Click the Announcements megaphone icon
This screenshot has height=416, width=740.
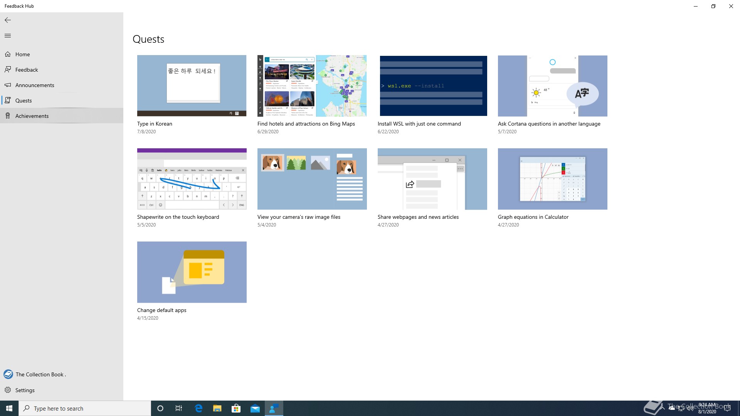[8, 85]
